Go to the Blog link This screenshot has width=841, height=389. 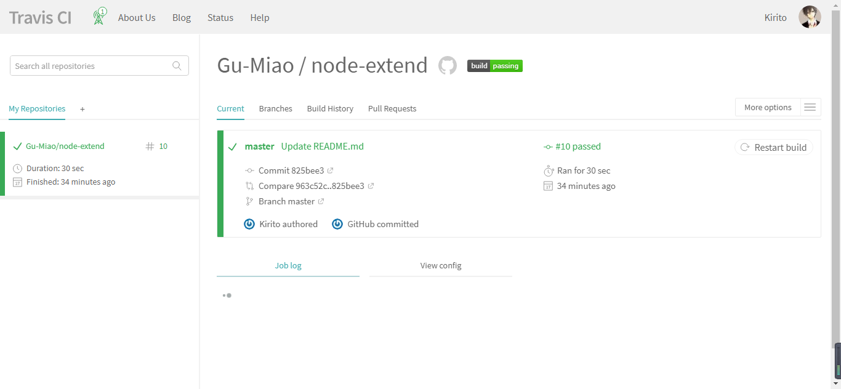[x=182, y=17]
